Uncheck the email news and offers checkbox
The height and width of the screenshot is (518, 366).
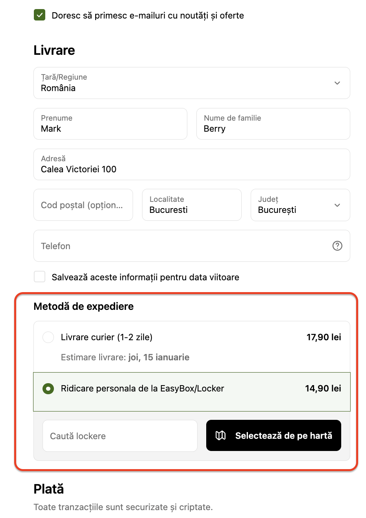click(x=40, y=15)
